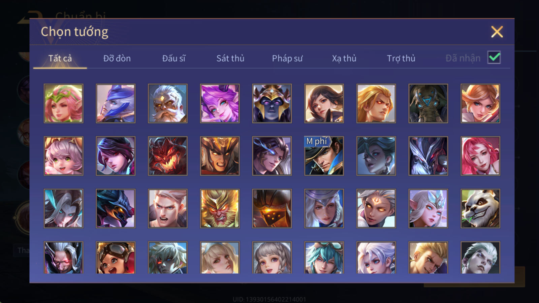Select the panda hero portrait
The width and height of the screenshot is (539, 303).
[480, 208]
